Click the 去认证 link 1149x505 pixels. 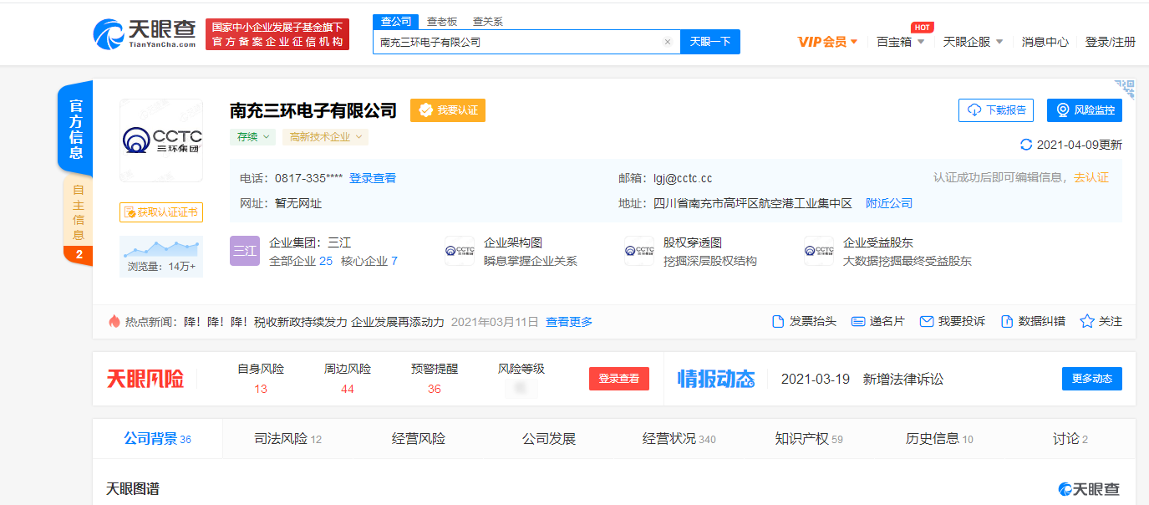point(1091,178)
